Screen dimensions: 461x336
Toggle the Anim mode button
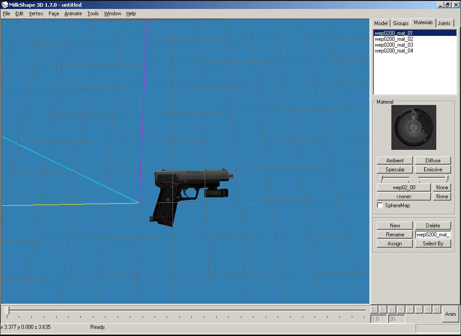450,314
